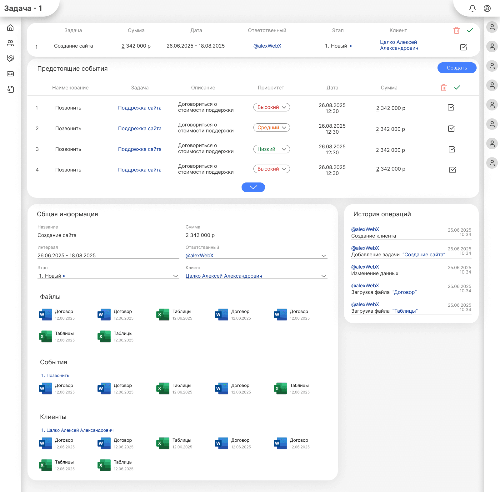Click the green checkmark in task header

tap(470, 30)
